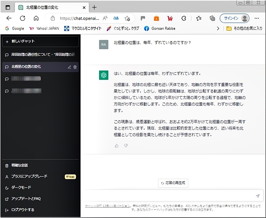266x218 pixels.
Task: Open browser extensions puzzle icon
Action: click(184, 18)
